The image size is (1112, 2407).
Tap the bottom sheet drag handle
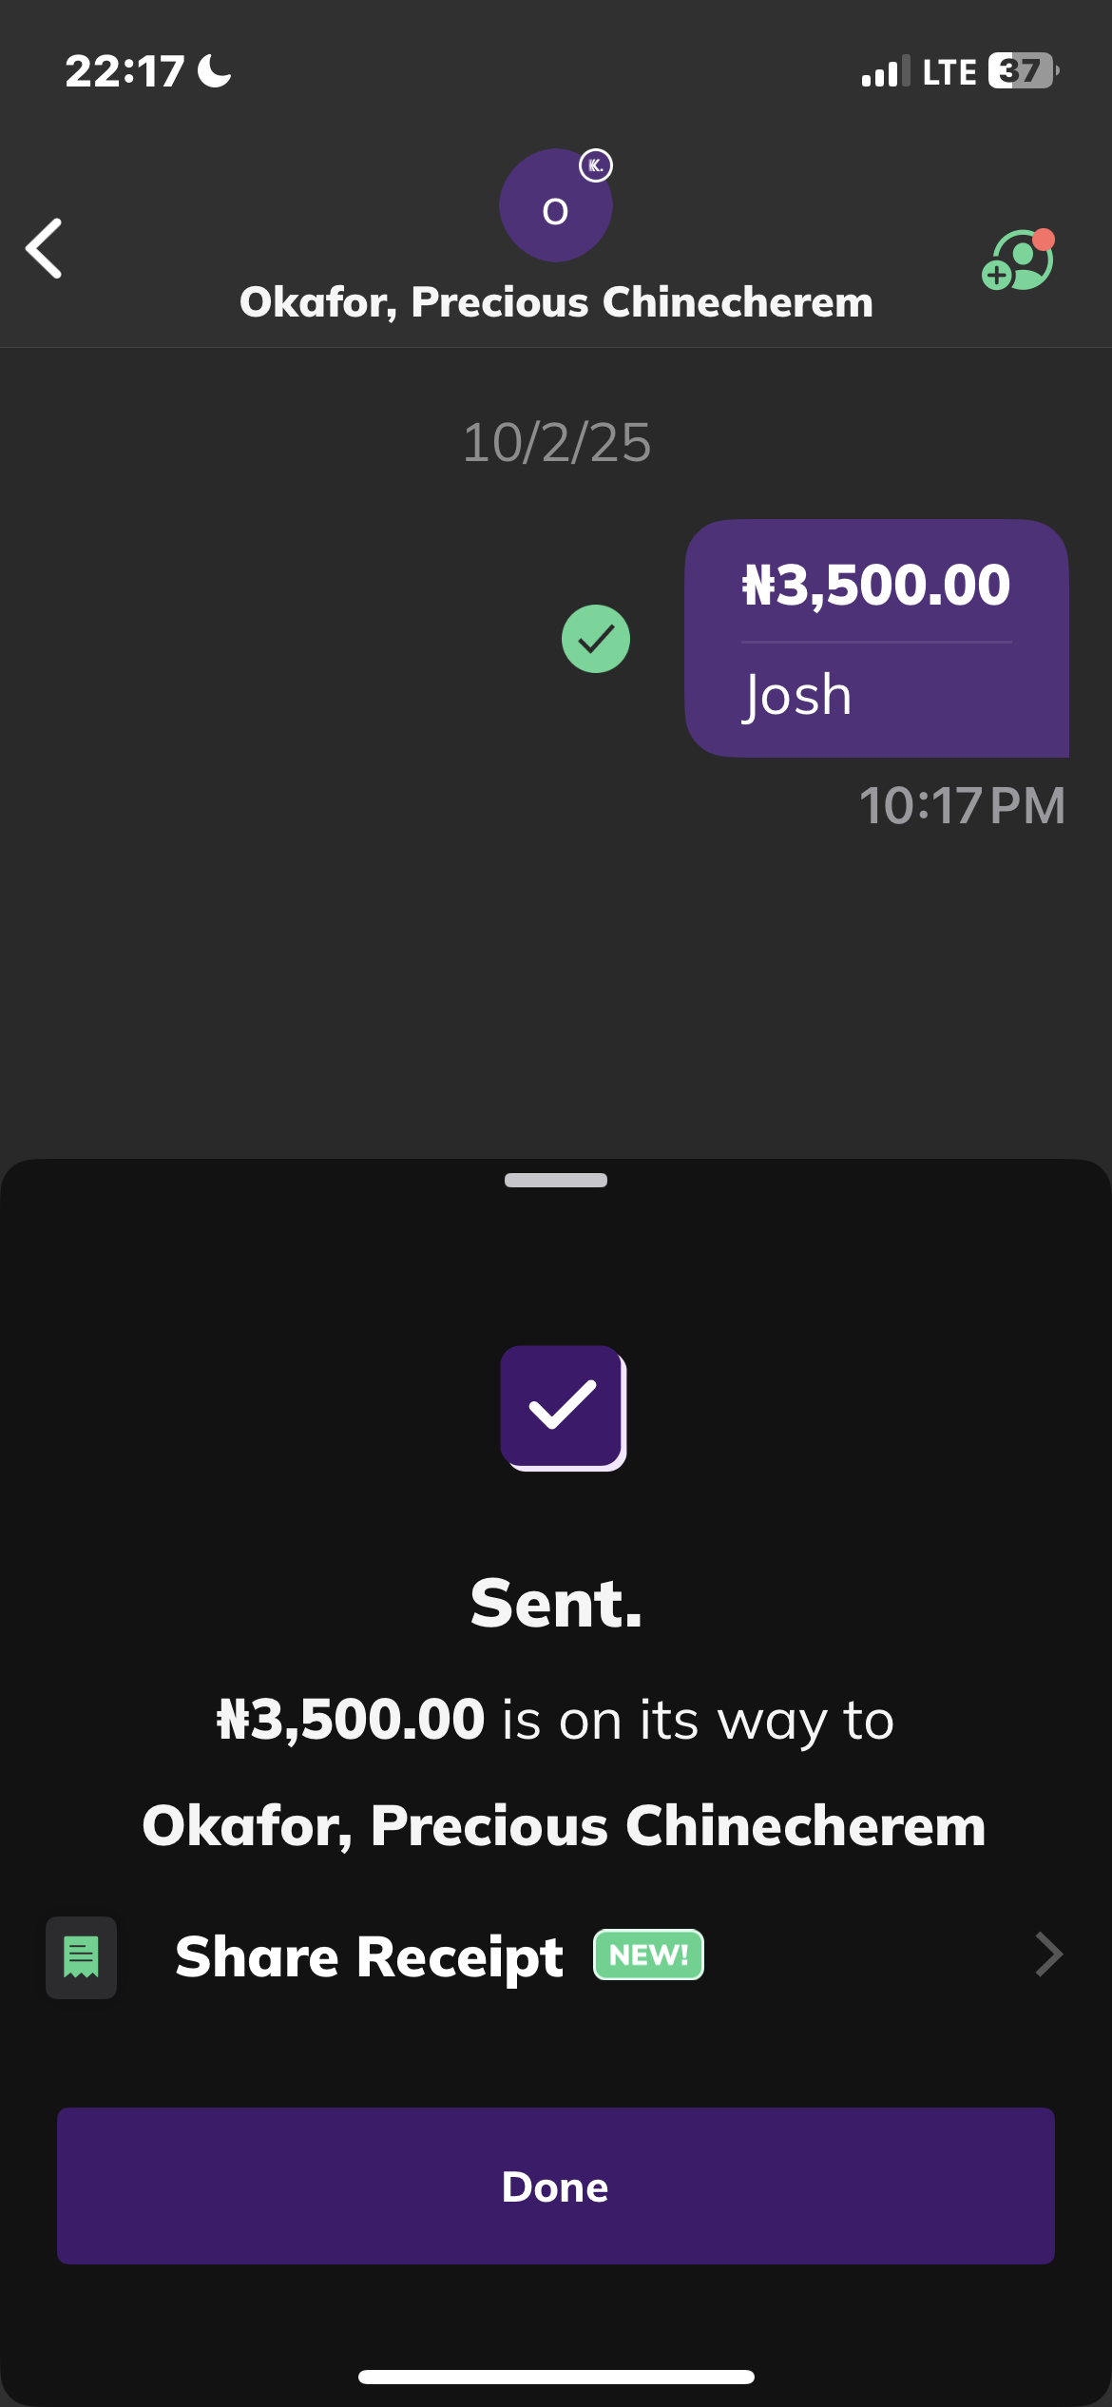point(556,1180)
